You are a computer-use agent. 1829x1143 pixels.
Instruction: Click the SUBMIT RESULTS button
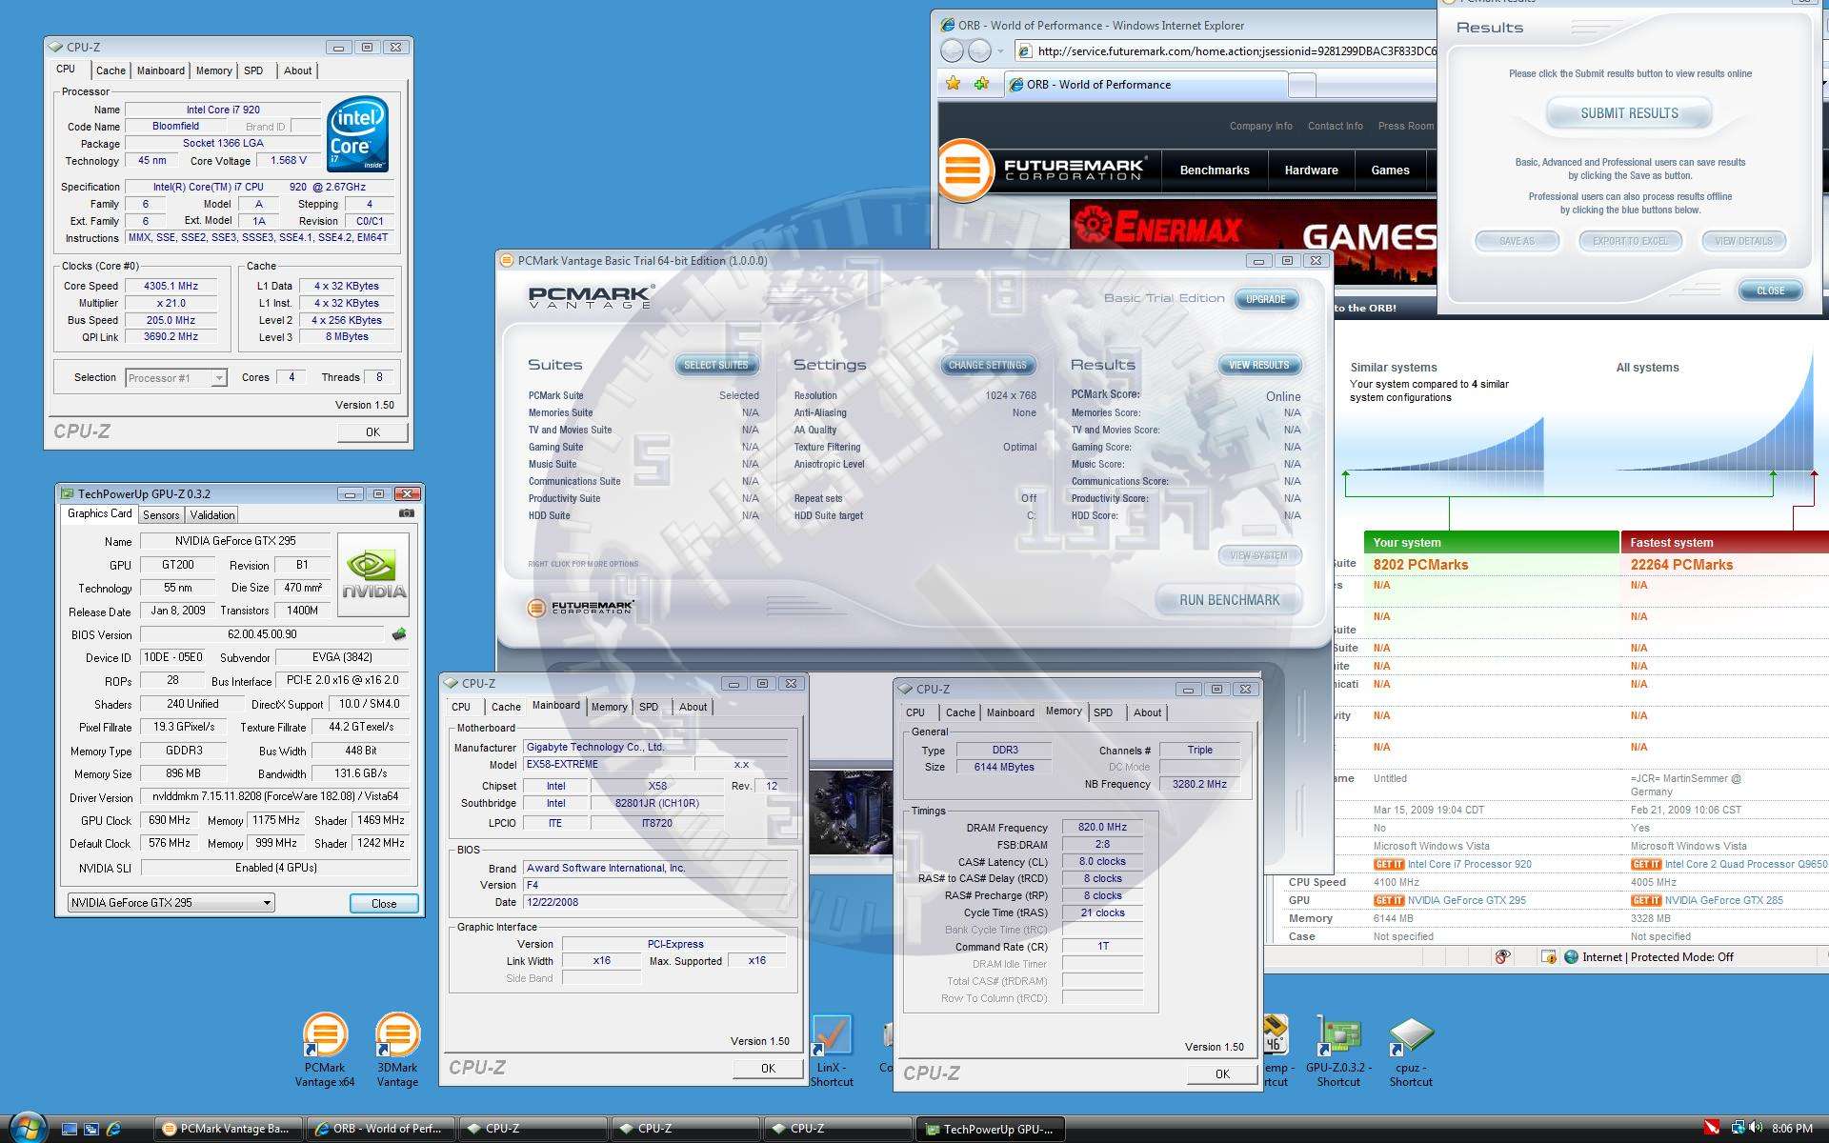pos(1629,113)
